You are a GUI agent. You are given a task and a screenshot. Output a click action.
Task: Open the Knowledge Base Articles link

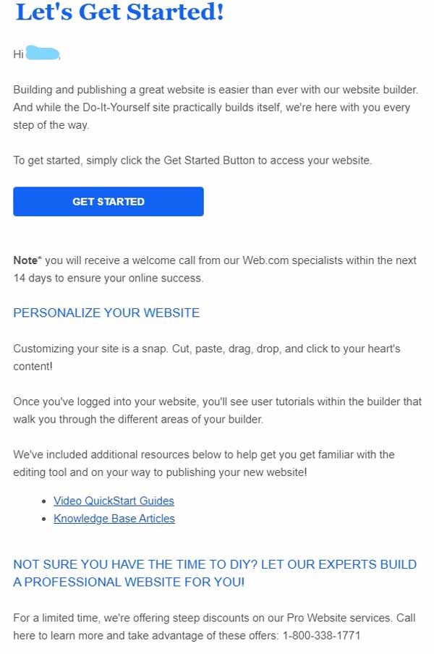pyautogui.click(x=113, y=519)
